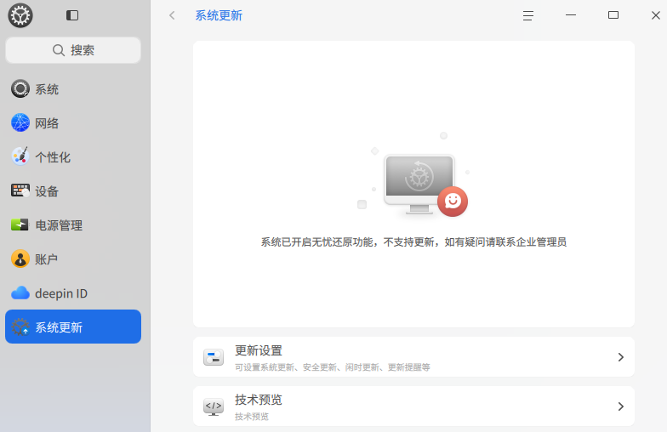Click the 系统更新 gear update icon

point(20,327)
